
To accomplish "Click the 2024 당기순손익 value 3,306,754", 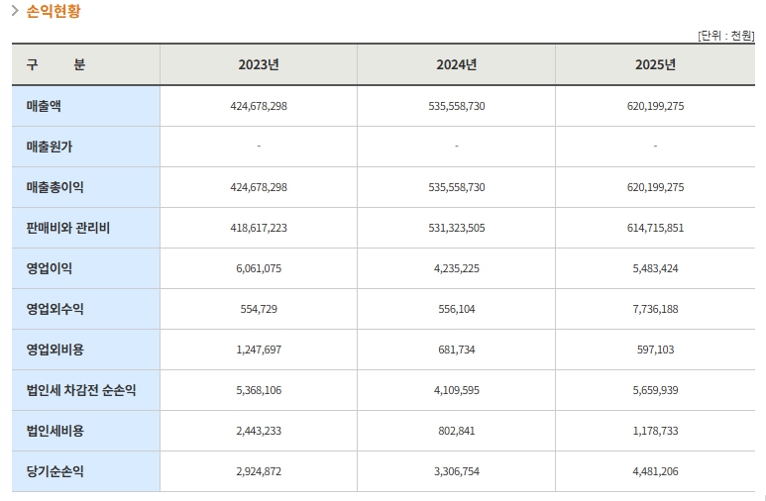I will click(456, 471).
